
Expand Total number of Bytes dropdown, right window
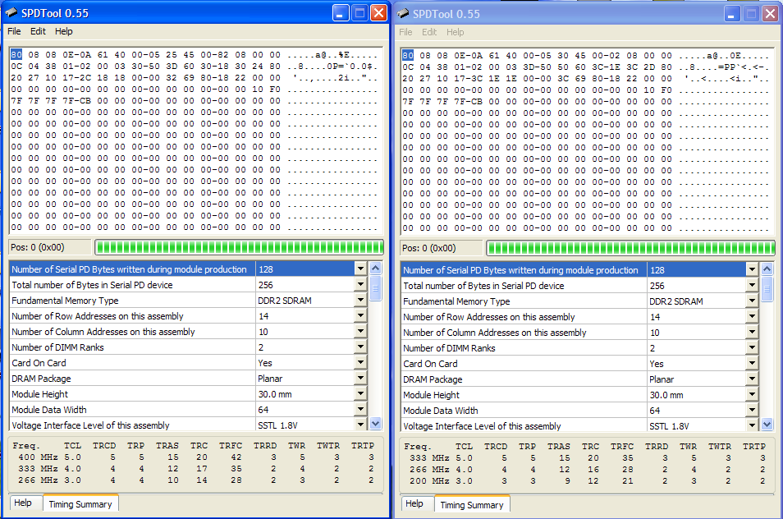tap(752, 285)
